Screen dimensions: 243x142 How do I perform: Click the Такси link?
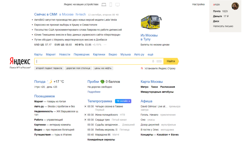coord(154,87)
